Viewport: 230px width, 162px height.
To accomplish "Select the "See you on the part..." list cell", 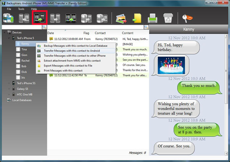I will point(135,60).
